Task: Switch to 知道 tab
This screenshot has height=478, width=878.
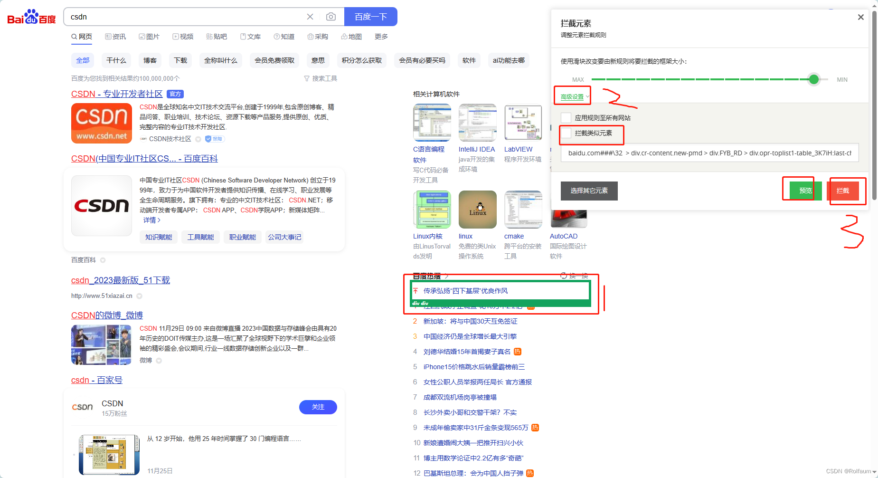Action: (x=284, y=37)
